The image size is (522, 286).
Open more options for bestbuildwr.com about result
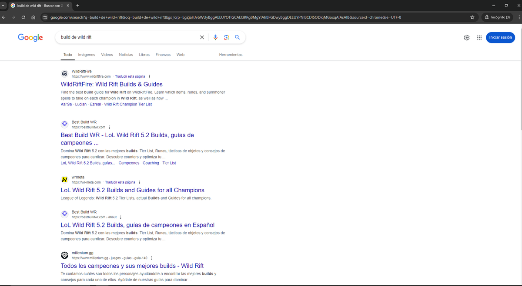coord(120,217)
